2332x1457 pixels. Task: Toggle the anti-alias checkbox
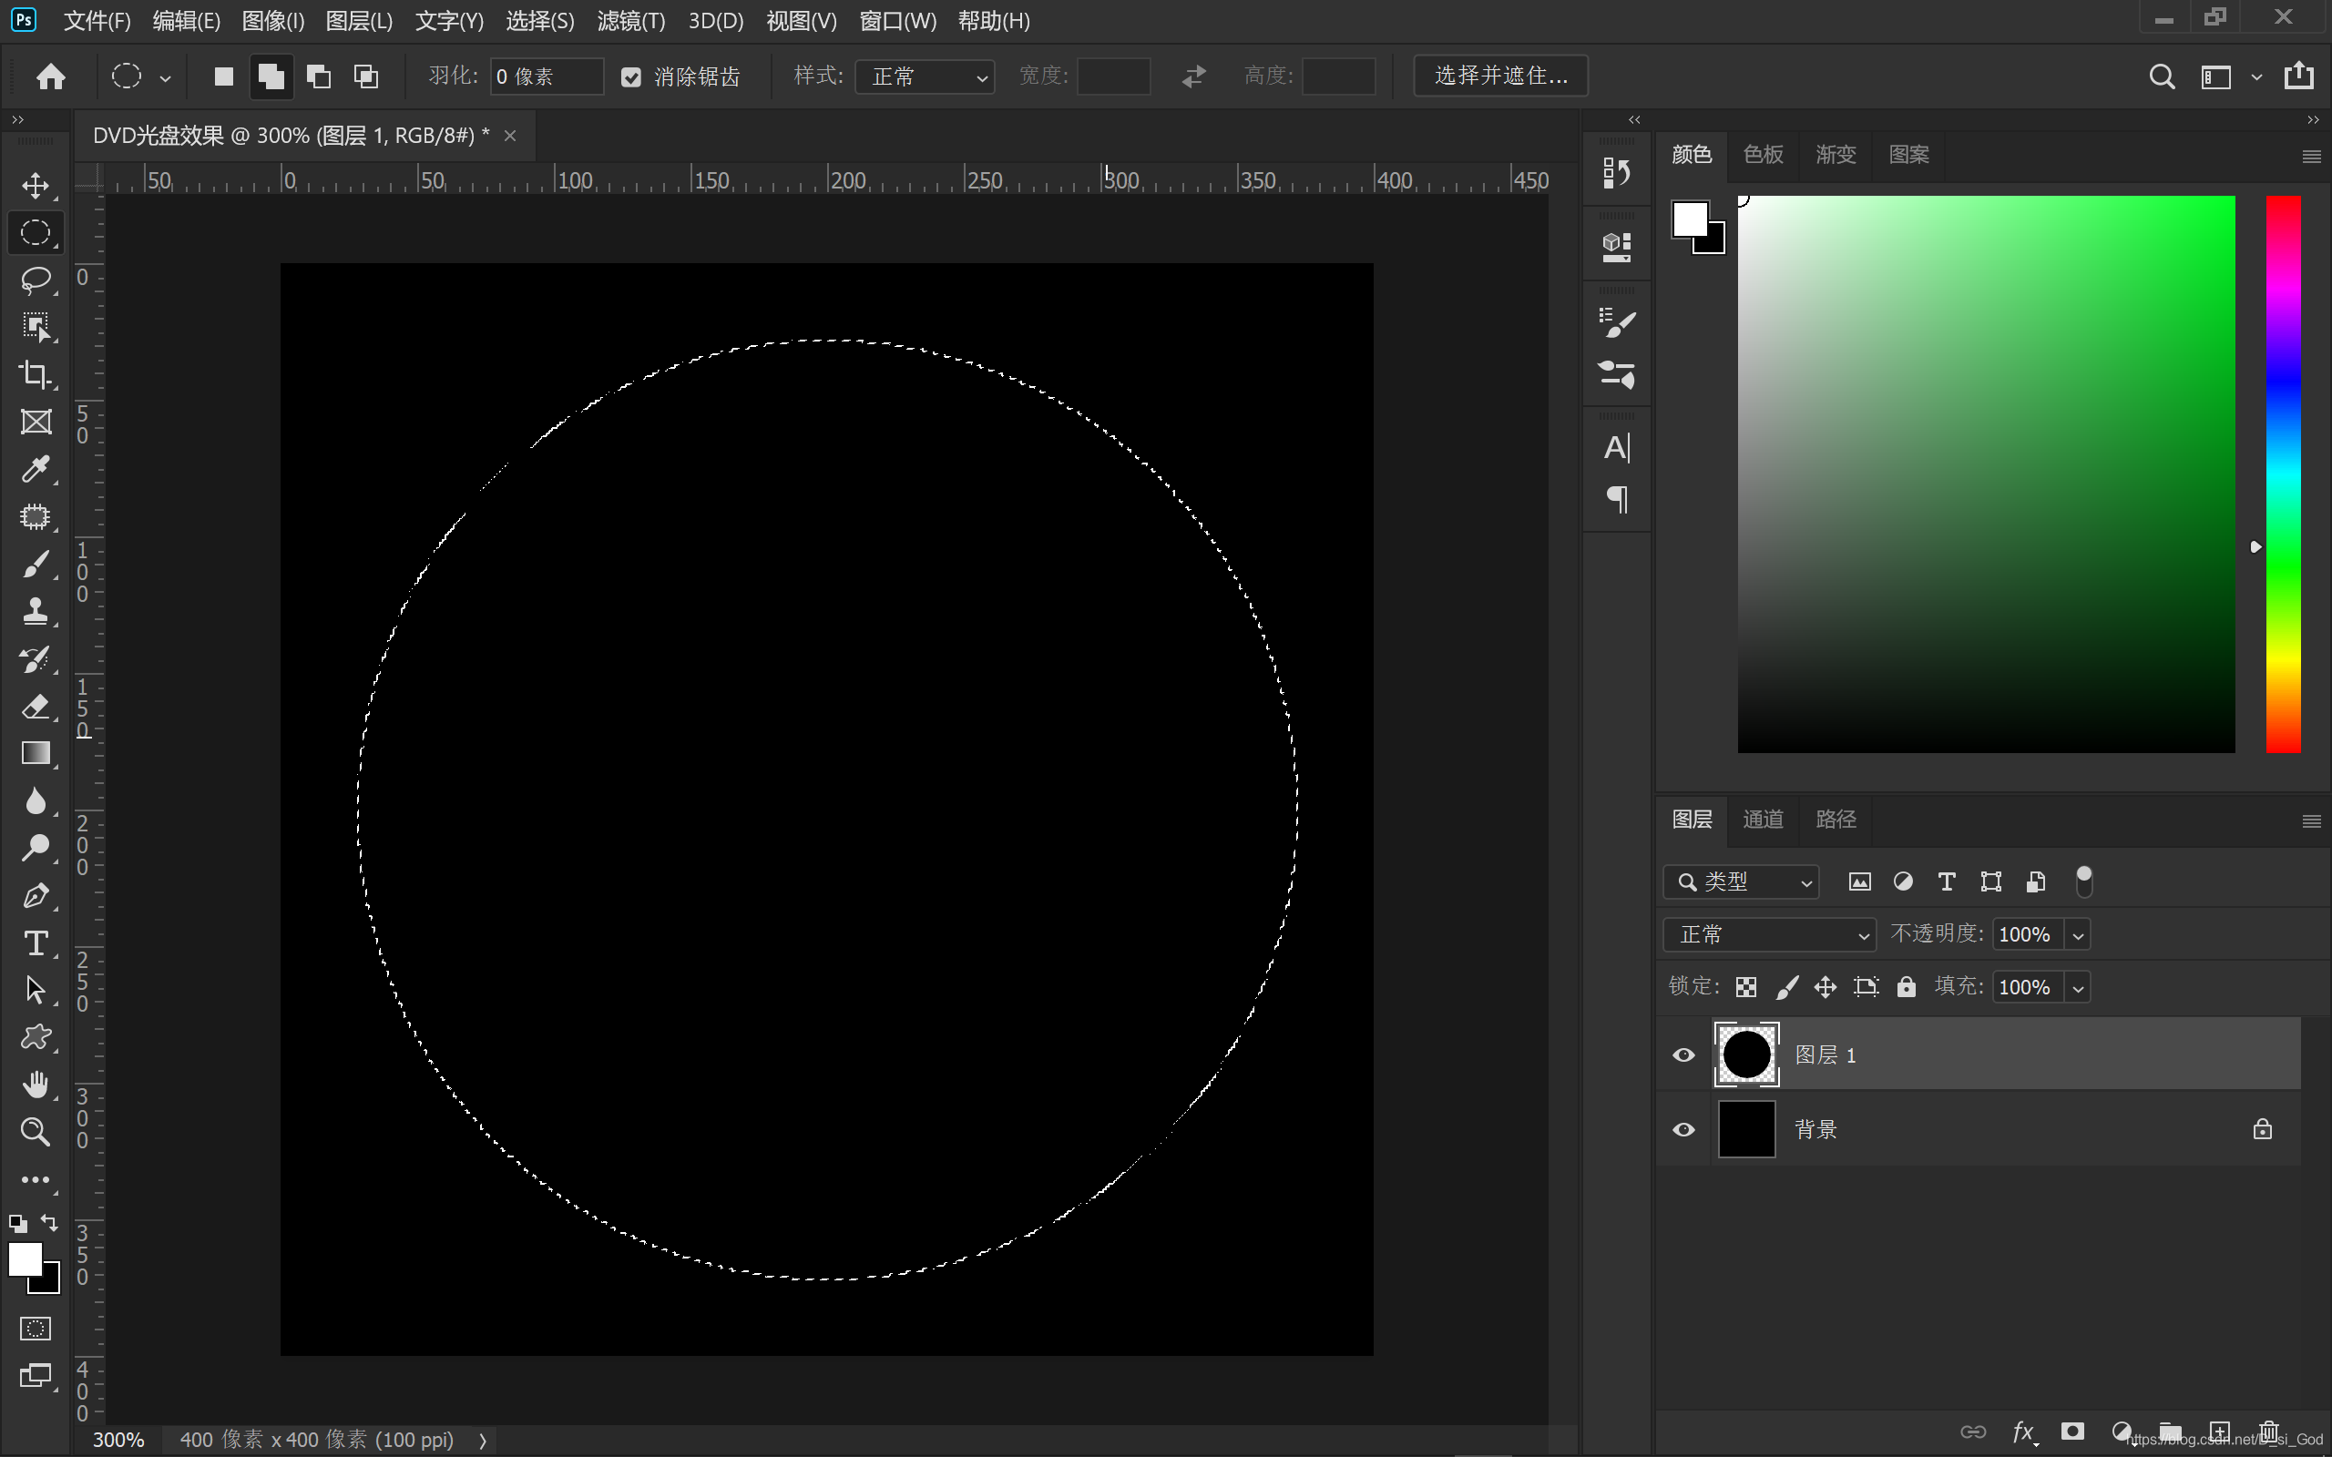coord(631,77)
